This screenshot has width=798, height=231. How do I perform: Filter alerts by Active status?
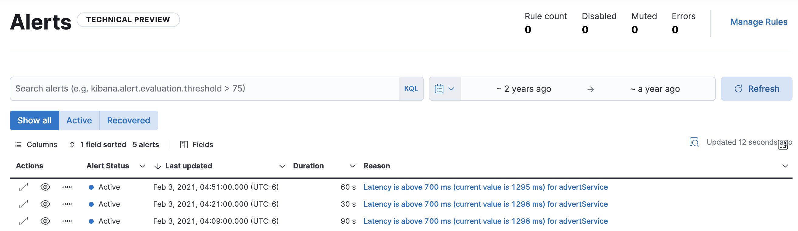79,120
